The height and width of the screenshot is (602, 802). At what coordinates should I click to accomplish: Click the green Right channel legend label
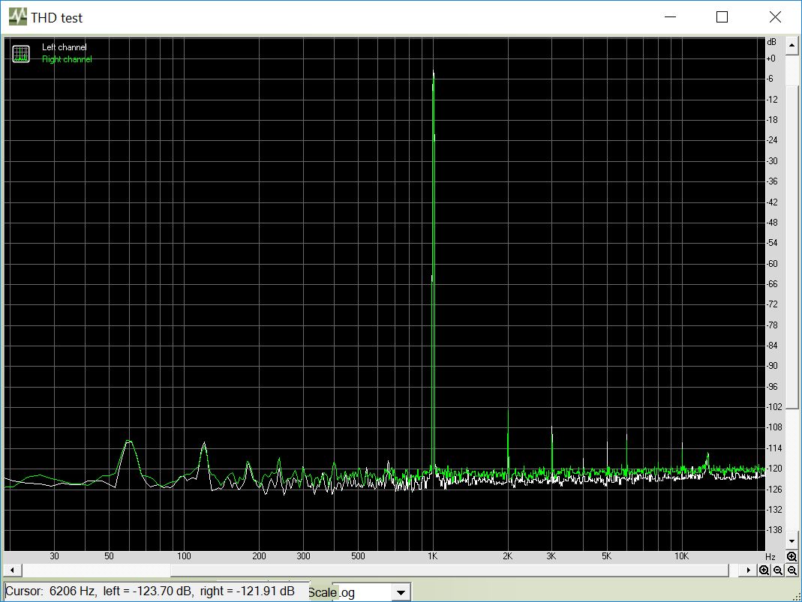pyautogui.click(x=67, y=59)
